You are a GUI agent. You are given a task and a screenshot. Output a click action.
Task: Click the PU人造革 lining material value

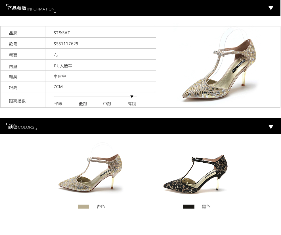63,66
